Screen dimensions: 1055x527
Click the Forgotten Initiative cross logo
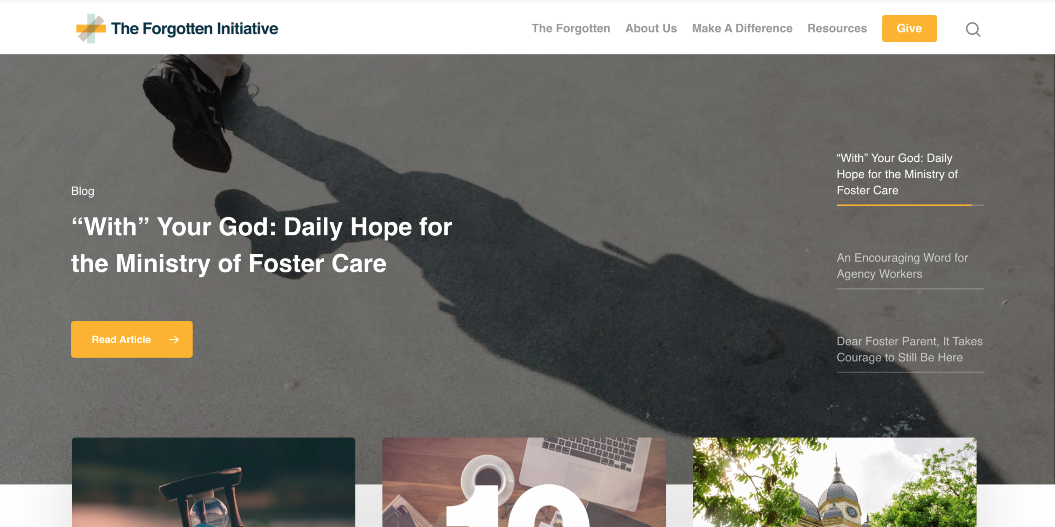tap(91, 28)
